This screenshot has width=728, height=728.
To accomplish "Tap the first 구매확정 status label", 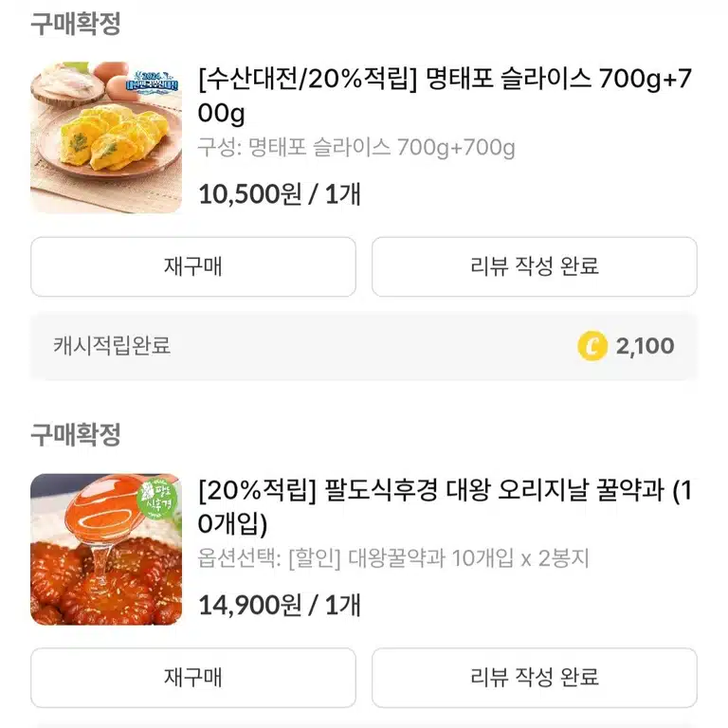I will click(76, 24).
